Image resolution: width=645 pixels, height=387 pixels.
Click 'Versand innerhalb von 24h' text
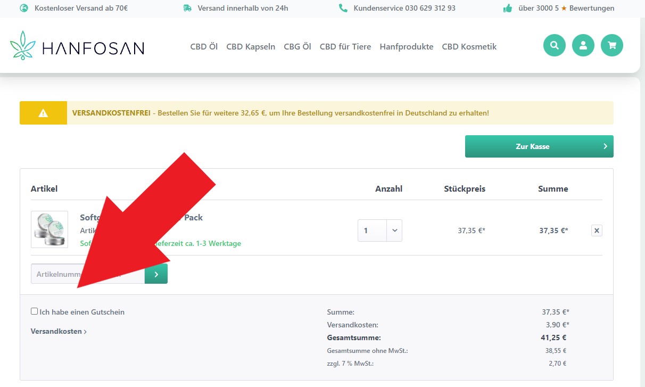(x=243, y=8)
